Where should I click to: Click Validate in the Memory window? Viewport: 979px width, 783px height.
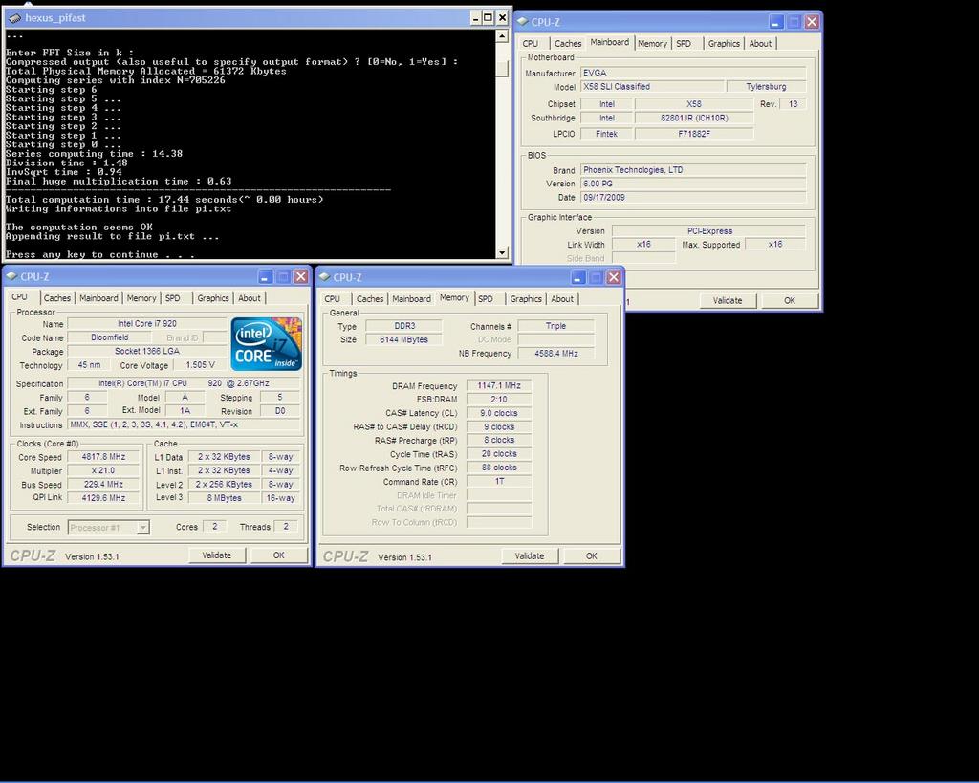(530, 555)
